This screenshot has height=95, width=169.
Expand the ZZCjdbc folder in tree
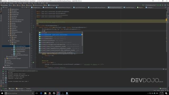pos(9,34)
